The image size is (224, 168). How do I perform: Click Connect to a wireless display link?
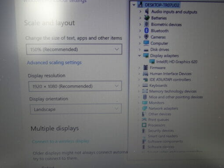tap(61, 141)
